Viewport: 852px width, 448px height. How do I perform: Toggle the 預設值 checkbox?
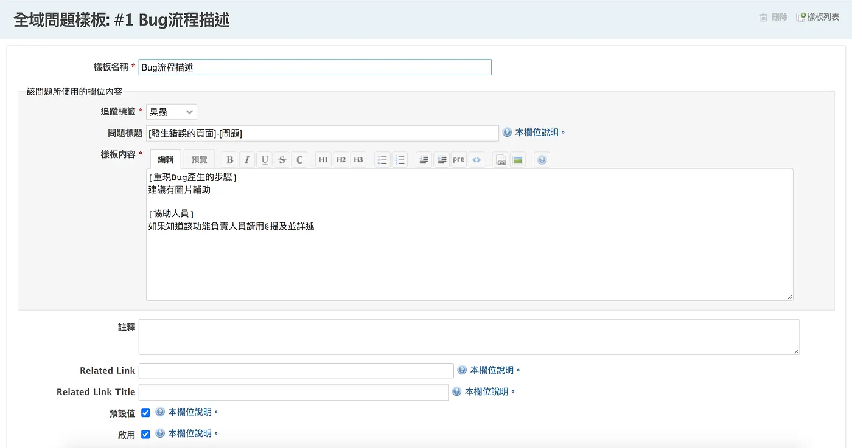(x=145, y=413)
